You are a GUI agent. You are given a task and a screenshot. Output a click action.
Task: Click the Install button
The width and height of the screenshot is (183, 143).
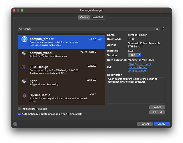(x=157, y=108)
